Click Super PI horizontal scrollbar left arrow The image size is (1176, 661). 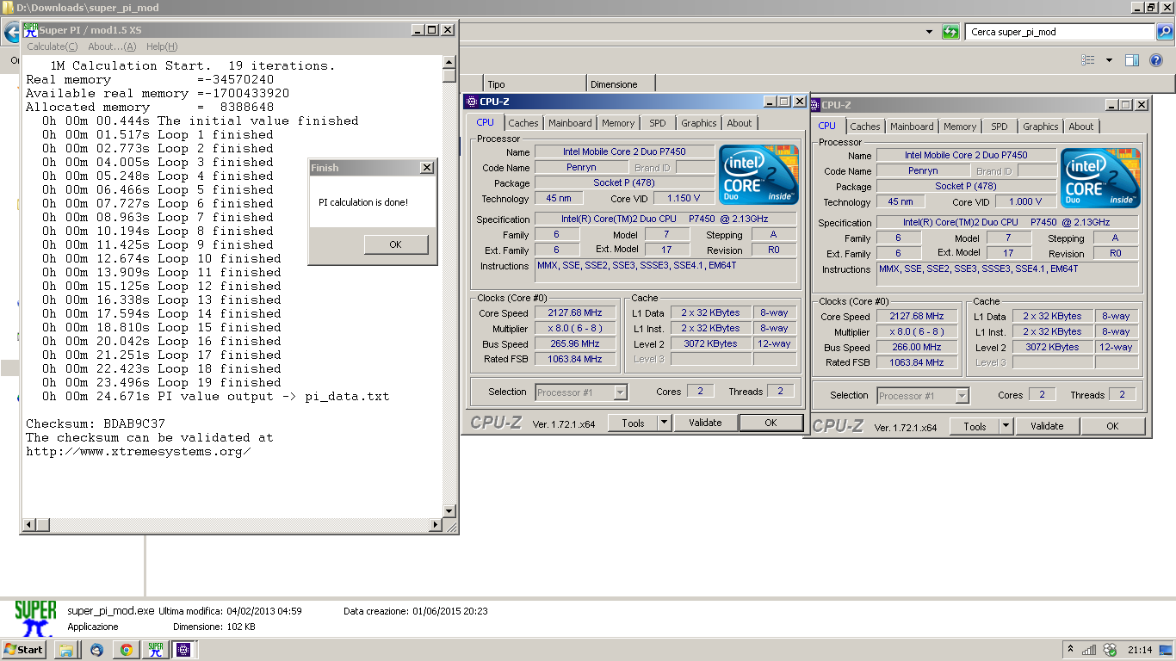[29, 524]
